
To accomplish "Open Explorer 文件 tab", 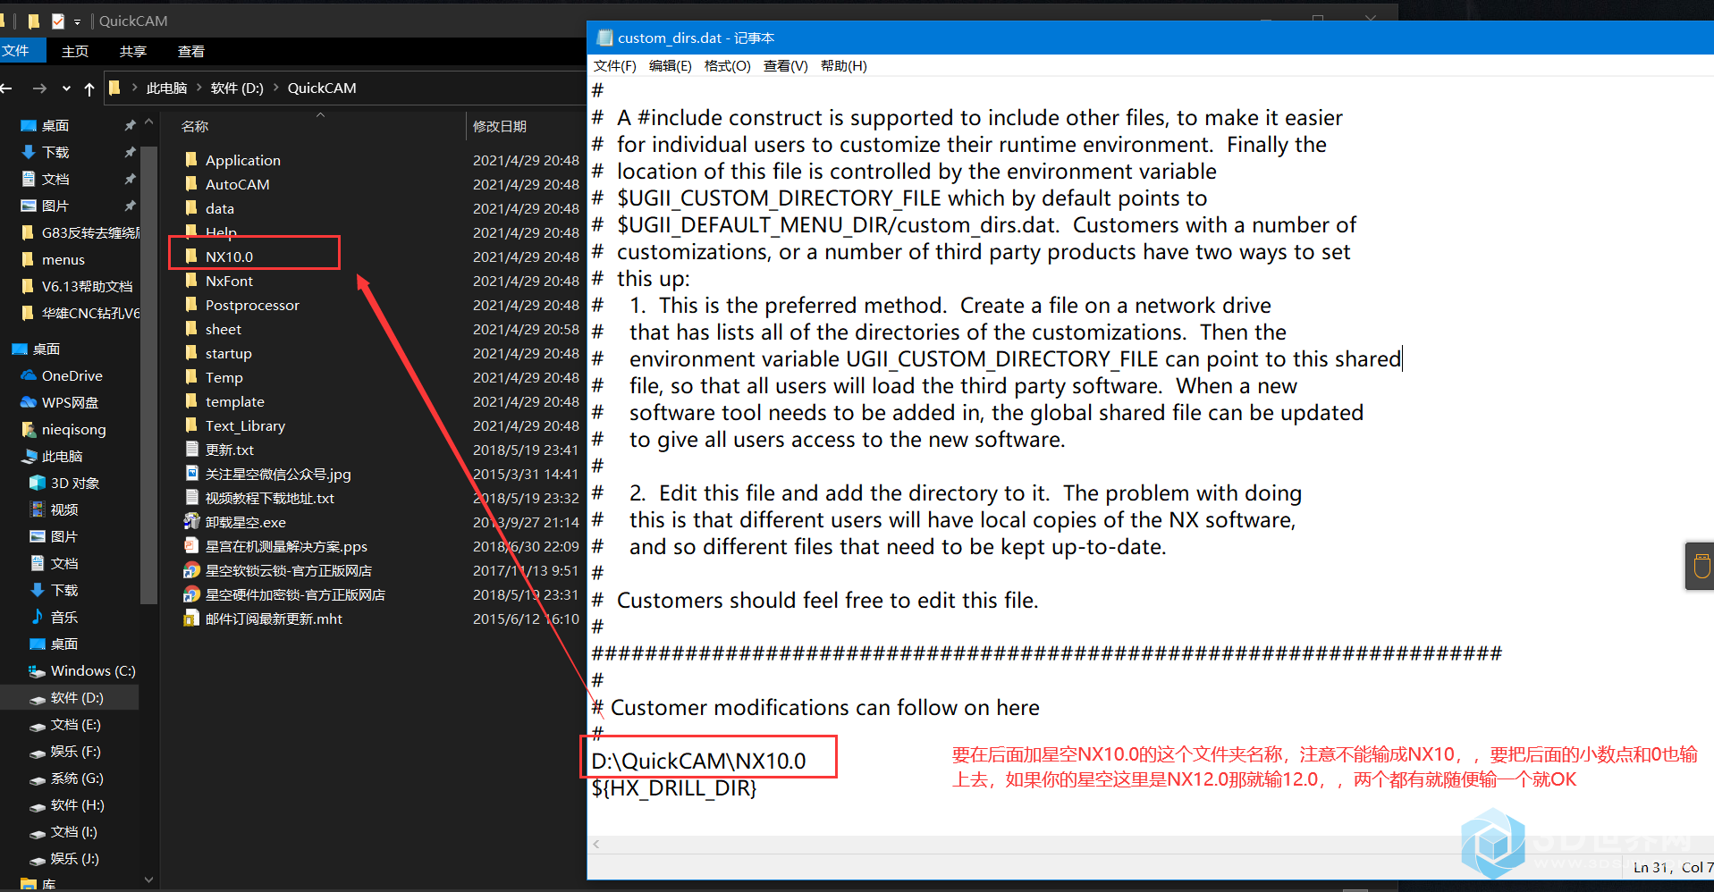I will [x=15, y=51].
